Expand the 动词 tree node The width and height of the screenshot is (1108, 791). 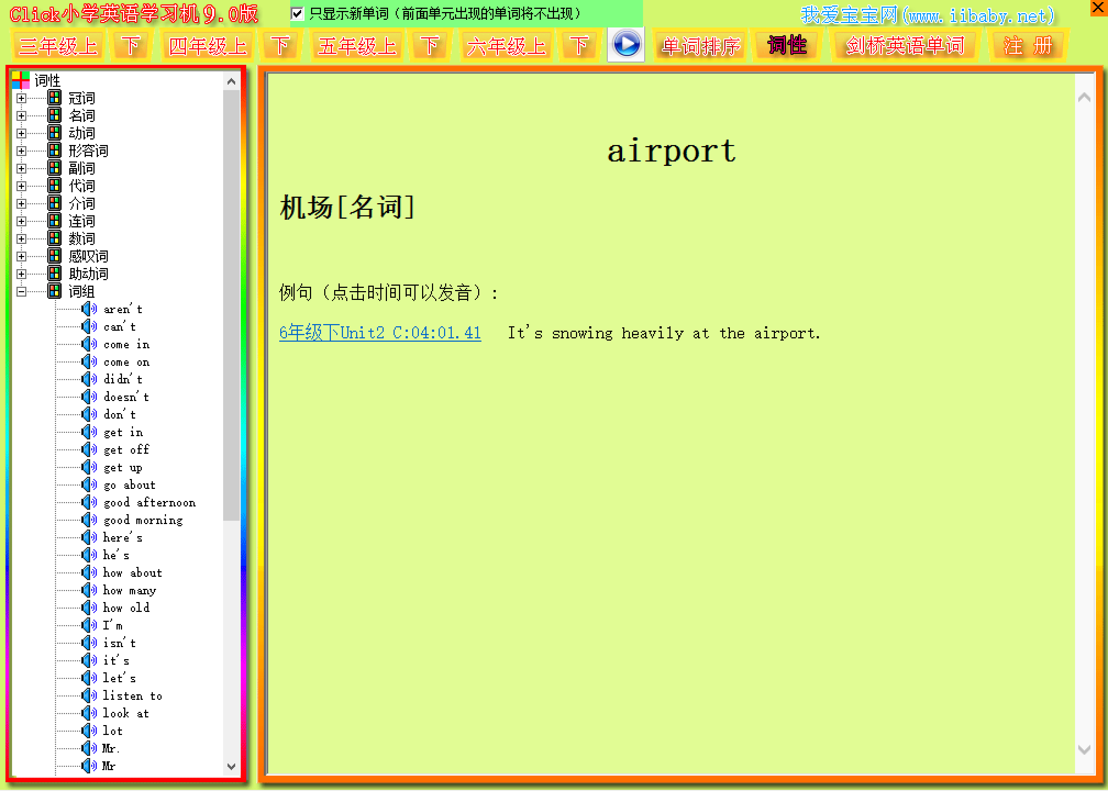tap(21, 133)
